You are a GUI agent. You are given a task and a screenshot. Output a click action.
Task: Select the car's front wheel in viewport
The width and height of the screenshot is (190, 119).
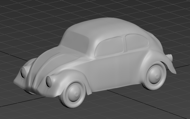[x=73, y=94]
